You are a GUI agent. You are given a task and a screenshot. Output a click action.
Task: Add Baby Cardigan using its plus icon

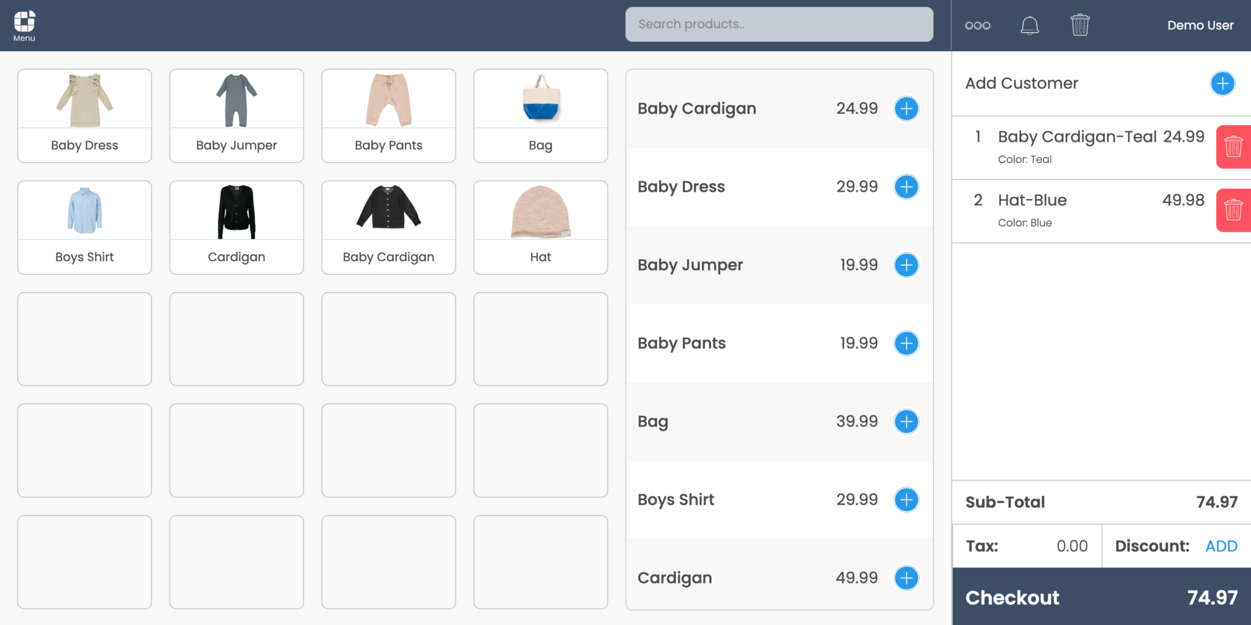(x=906, y=108)
